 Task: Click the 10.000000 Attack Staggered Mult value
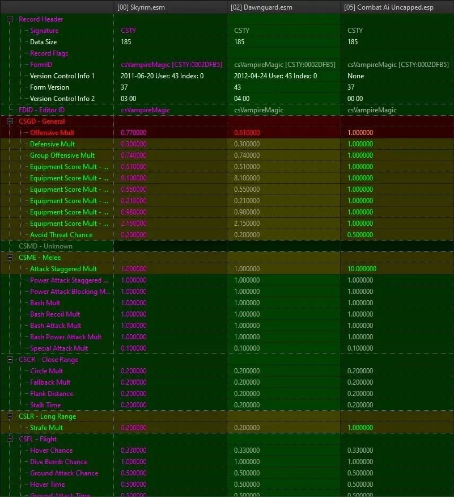[362, 269]
